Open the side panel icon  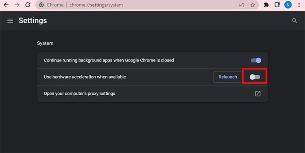click(277, 5)
